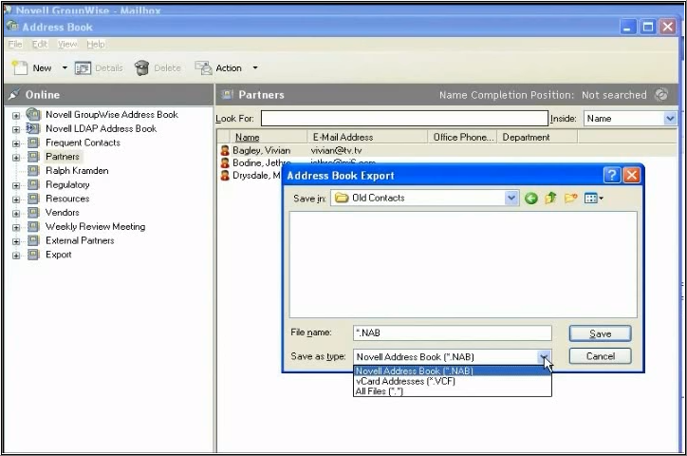Click the Regulatory book icon

tap(33, 184)
